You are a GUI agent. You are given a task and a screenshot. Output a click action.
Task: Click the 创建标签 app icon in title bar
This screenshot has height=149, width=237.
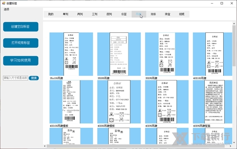(x=4, y=3)
